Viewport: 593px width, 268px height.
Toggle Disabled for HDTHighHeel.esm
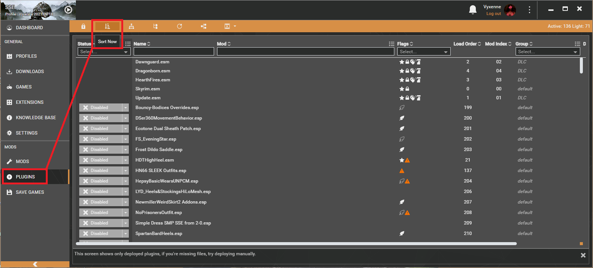[101, 160]
